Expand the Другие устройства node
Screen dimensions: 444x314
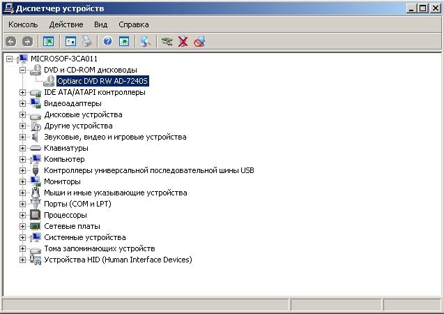point(22,126)
